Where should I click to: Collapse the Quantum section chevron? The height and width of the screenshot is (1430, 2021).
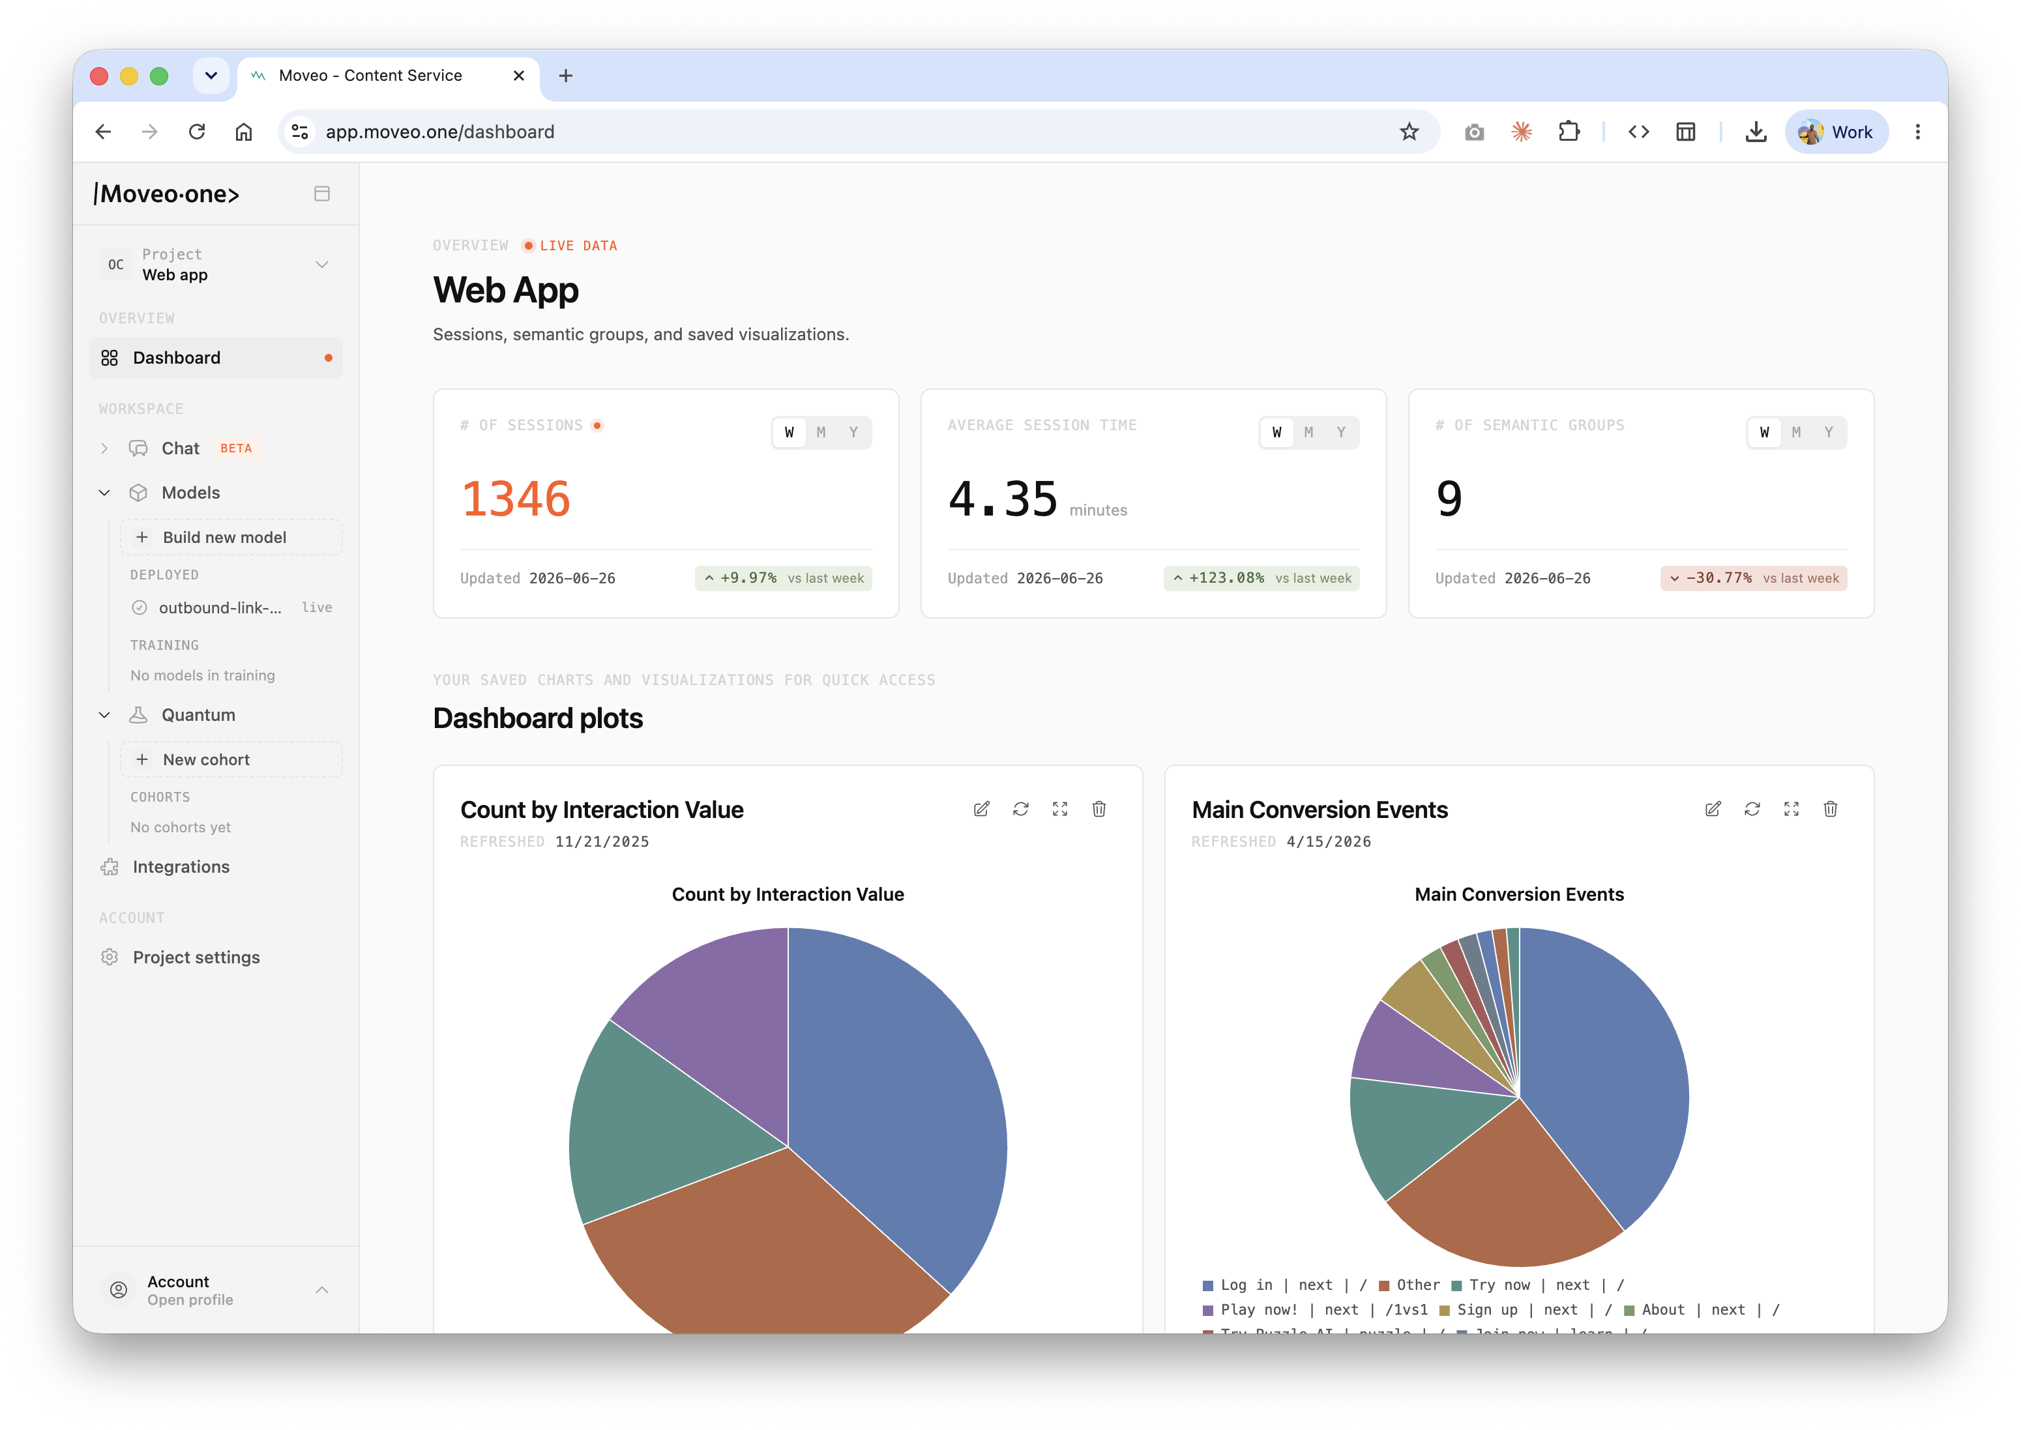pos(104,716)
